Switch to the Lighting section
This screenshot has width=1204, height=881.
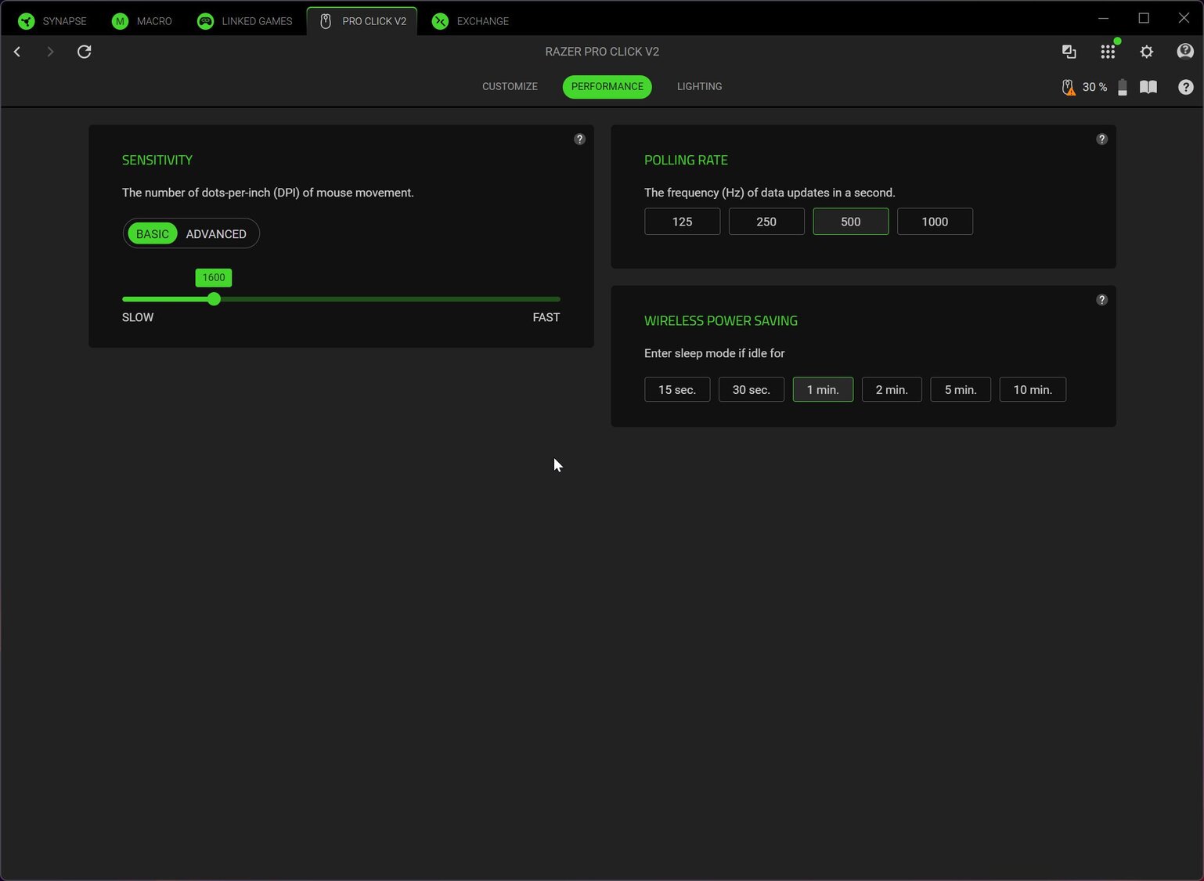point(700,87)
